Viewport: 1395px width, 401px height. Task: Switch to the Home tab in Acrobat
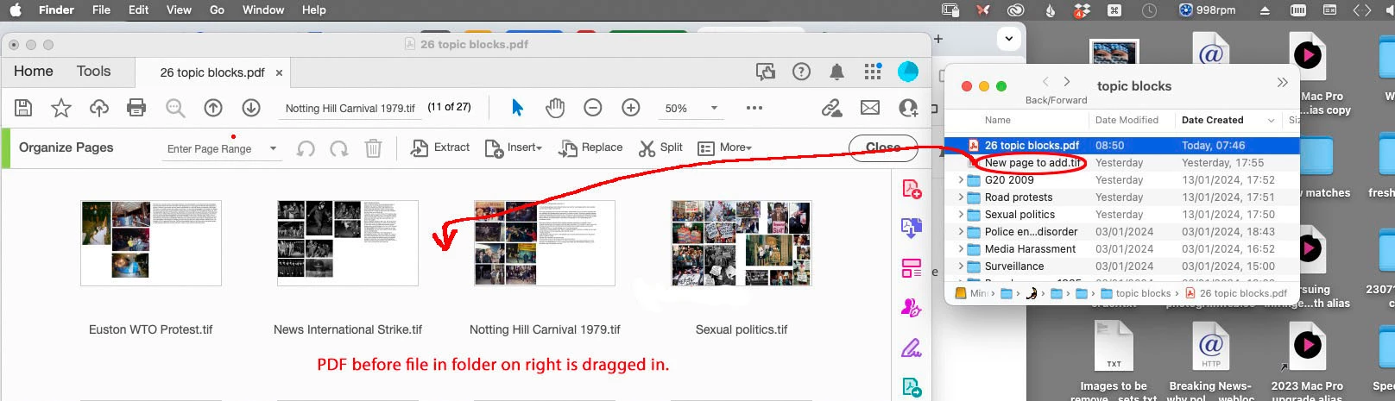34,72
